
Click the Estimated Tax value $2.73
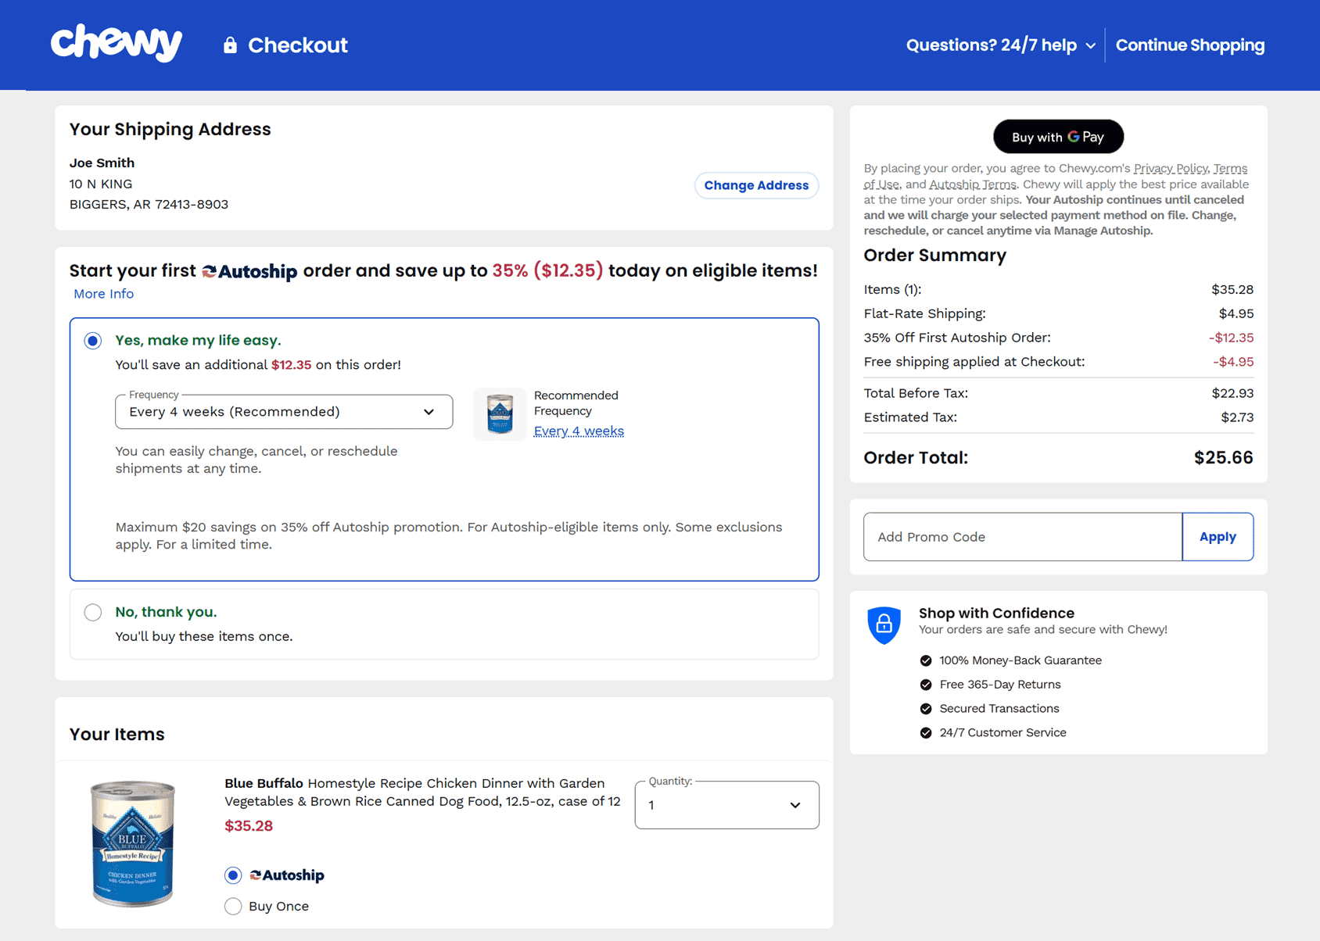pyautogui.click(x=1237, y=417)
